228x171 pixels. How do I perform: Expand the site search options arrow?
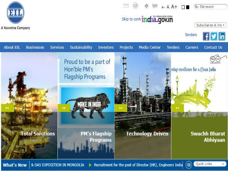pos(197,6)
